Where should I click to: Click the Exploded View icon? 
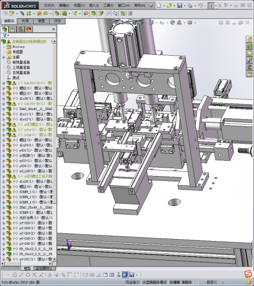pos(101,13)
